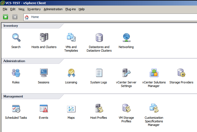The height and width of the screenshot is (132, 197).
Task: Open the View menu
Action: [x=21, y=9]
